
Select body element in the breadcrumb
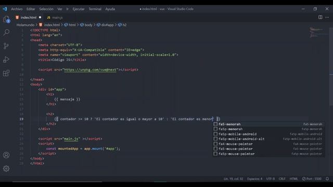88,25
